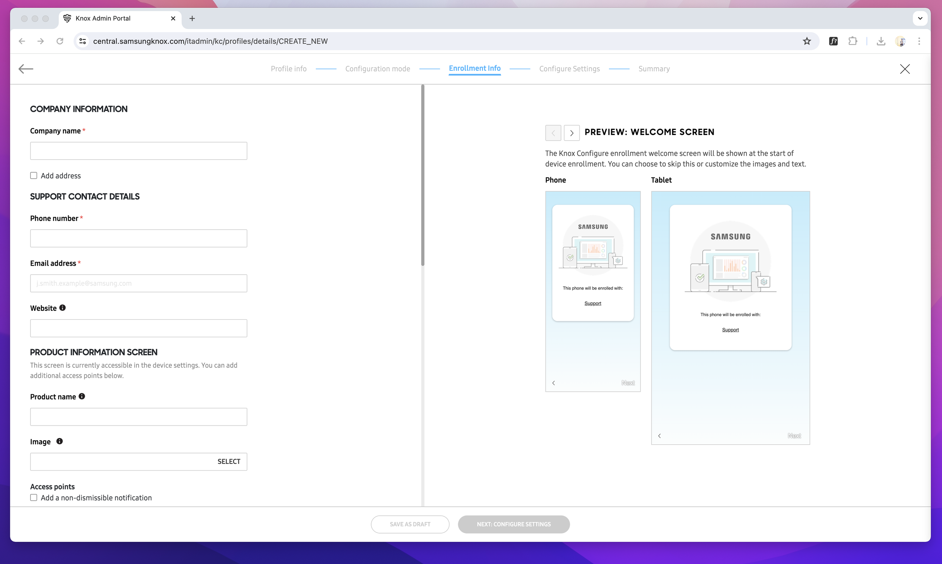Reload the page

(60, 41)
